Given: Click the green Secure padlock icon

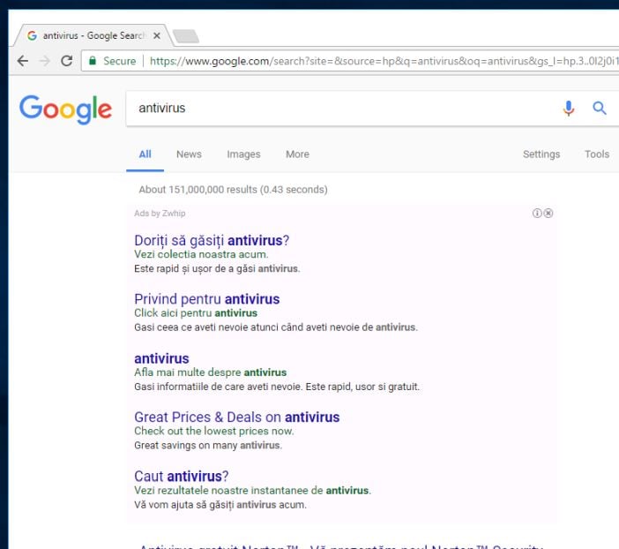Looking at the screenshot, I should 93,61.
